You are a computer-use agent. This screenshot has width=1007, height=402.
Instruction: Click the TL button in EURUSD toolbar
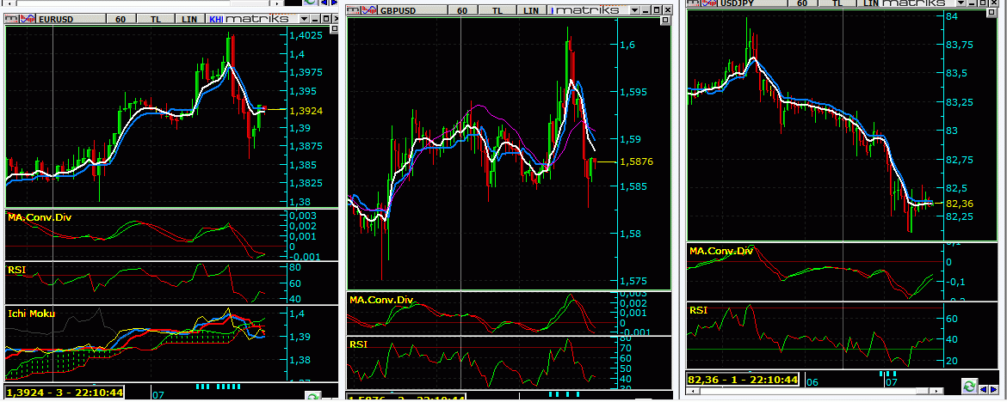(155, 18)
